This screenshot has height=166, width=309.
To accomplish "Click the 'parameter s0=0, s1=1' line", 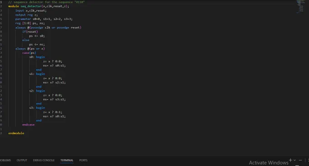I will coord(44,19).
